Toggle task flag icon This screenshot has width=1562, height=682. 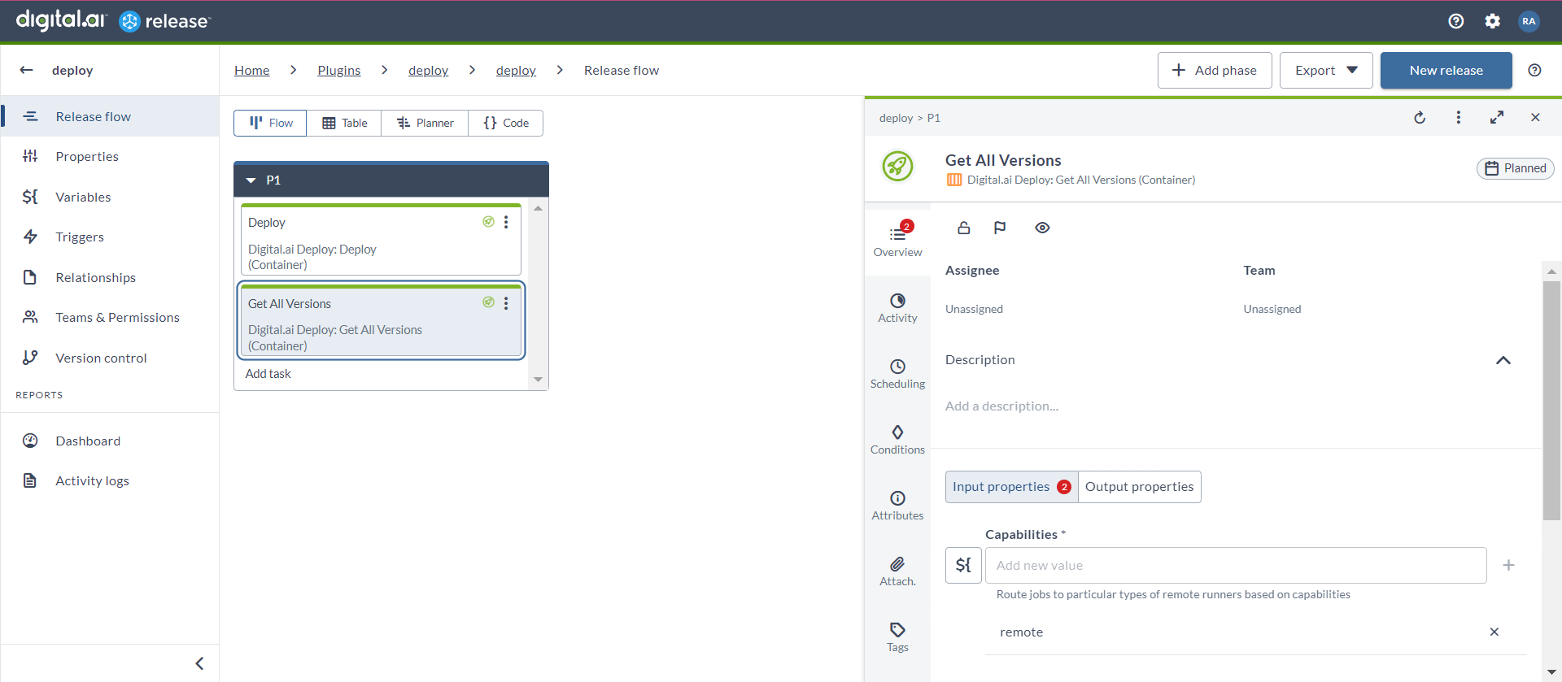(1000, 228)
